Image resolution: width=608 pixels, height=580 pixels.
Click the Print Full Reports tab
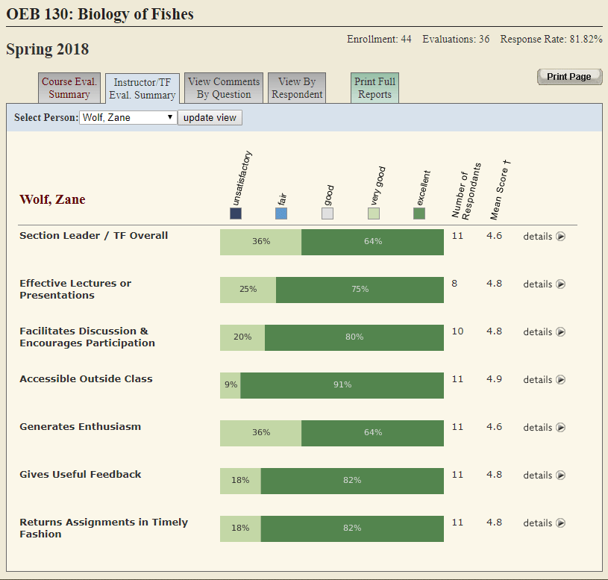click(374, 88)
